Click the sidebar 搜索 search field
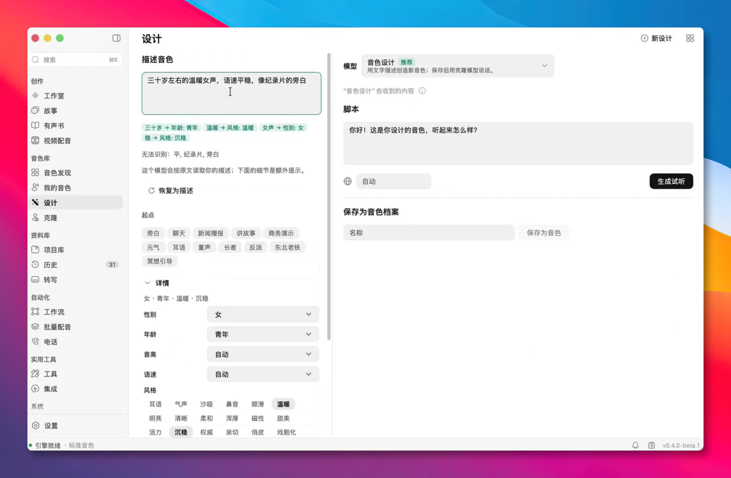Screen dimensions: 731x478 pyautogui.click(x=76, y=60)
